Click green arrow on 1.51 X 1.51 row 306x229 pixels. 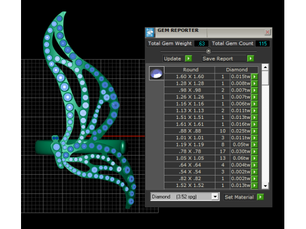[x=254, y=117]
